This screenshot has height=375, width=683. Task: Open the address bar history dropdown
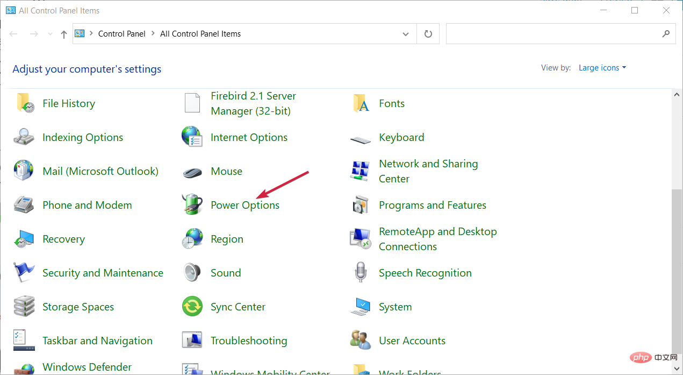pyautogui.click(x=406, y=34)
